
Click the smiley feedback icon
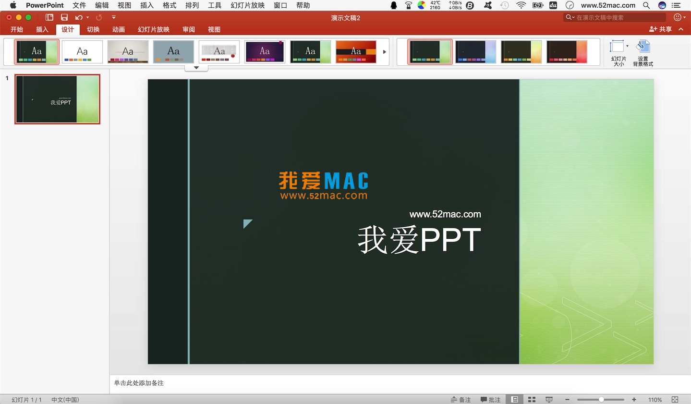pyautogui.click(x=677, y=17)
